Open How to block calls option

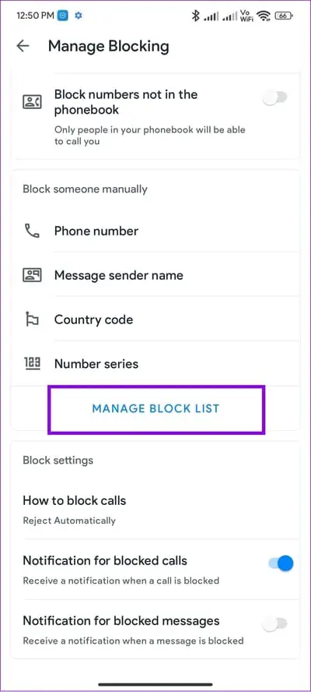pyautogui.click(x=155, y=509)
